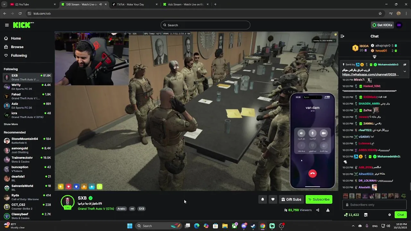Screen dimensions: 411x231
Task: Open the user profile avatar menu
Action: 399,25
